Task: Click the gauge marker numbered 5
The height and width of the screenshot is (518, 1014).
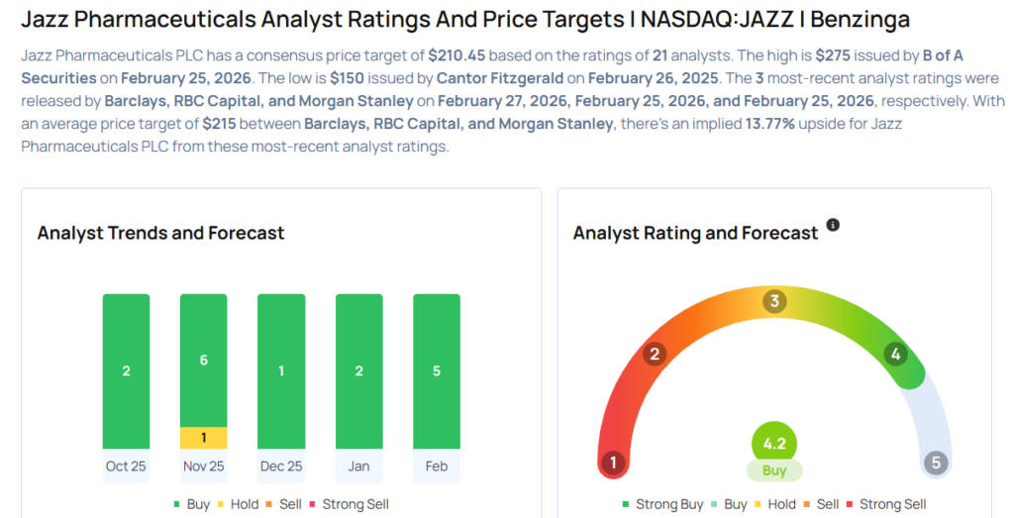Action: [x=936, y=463]
